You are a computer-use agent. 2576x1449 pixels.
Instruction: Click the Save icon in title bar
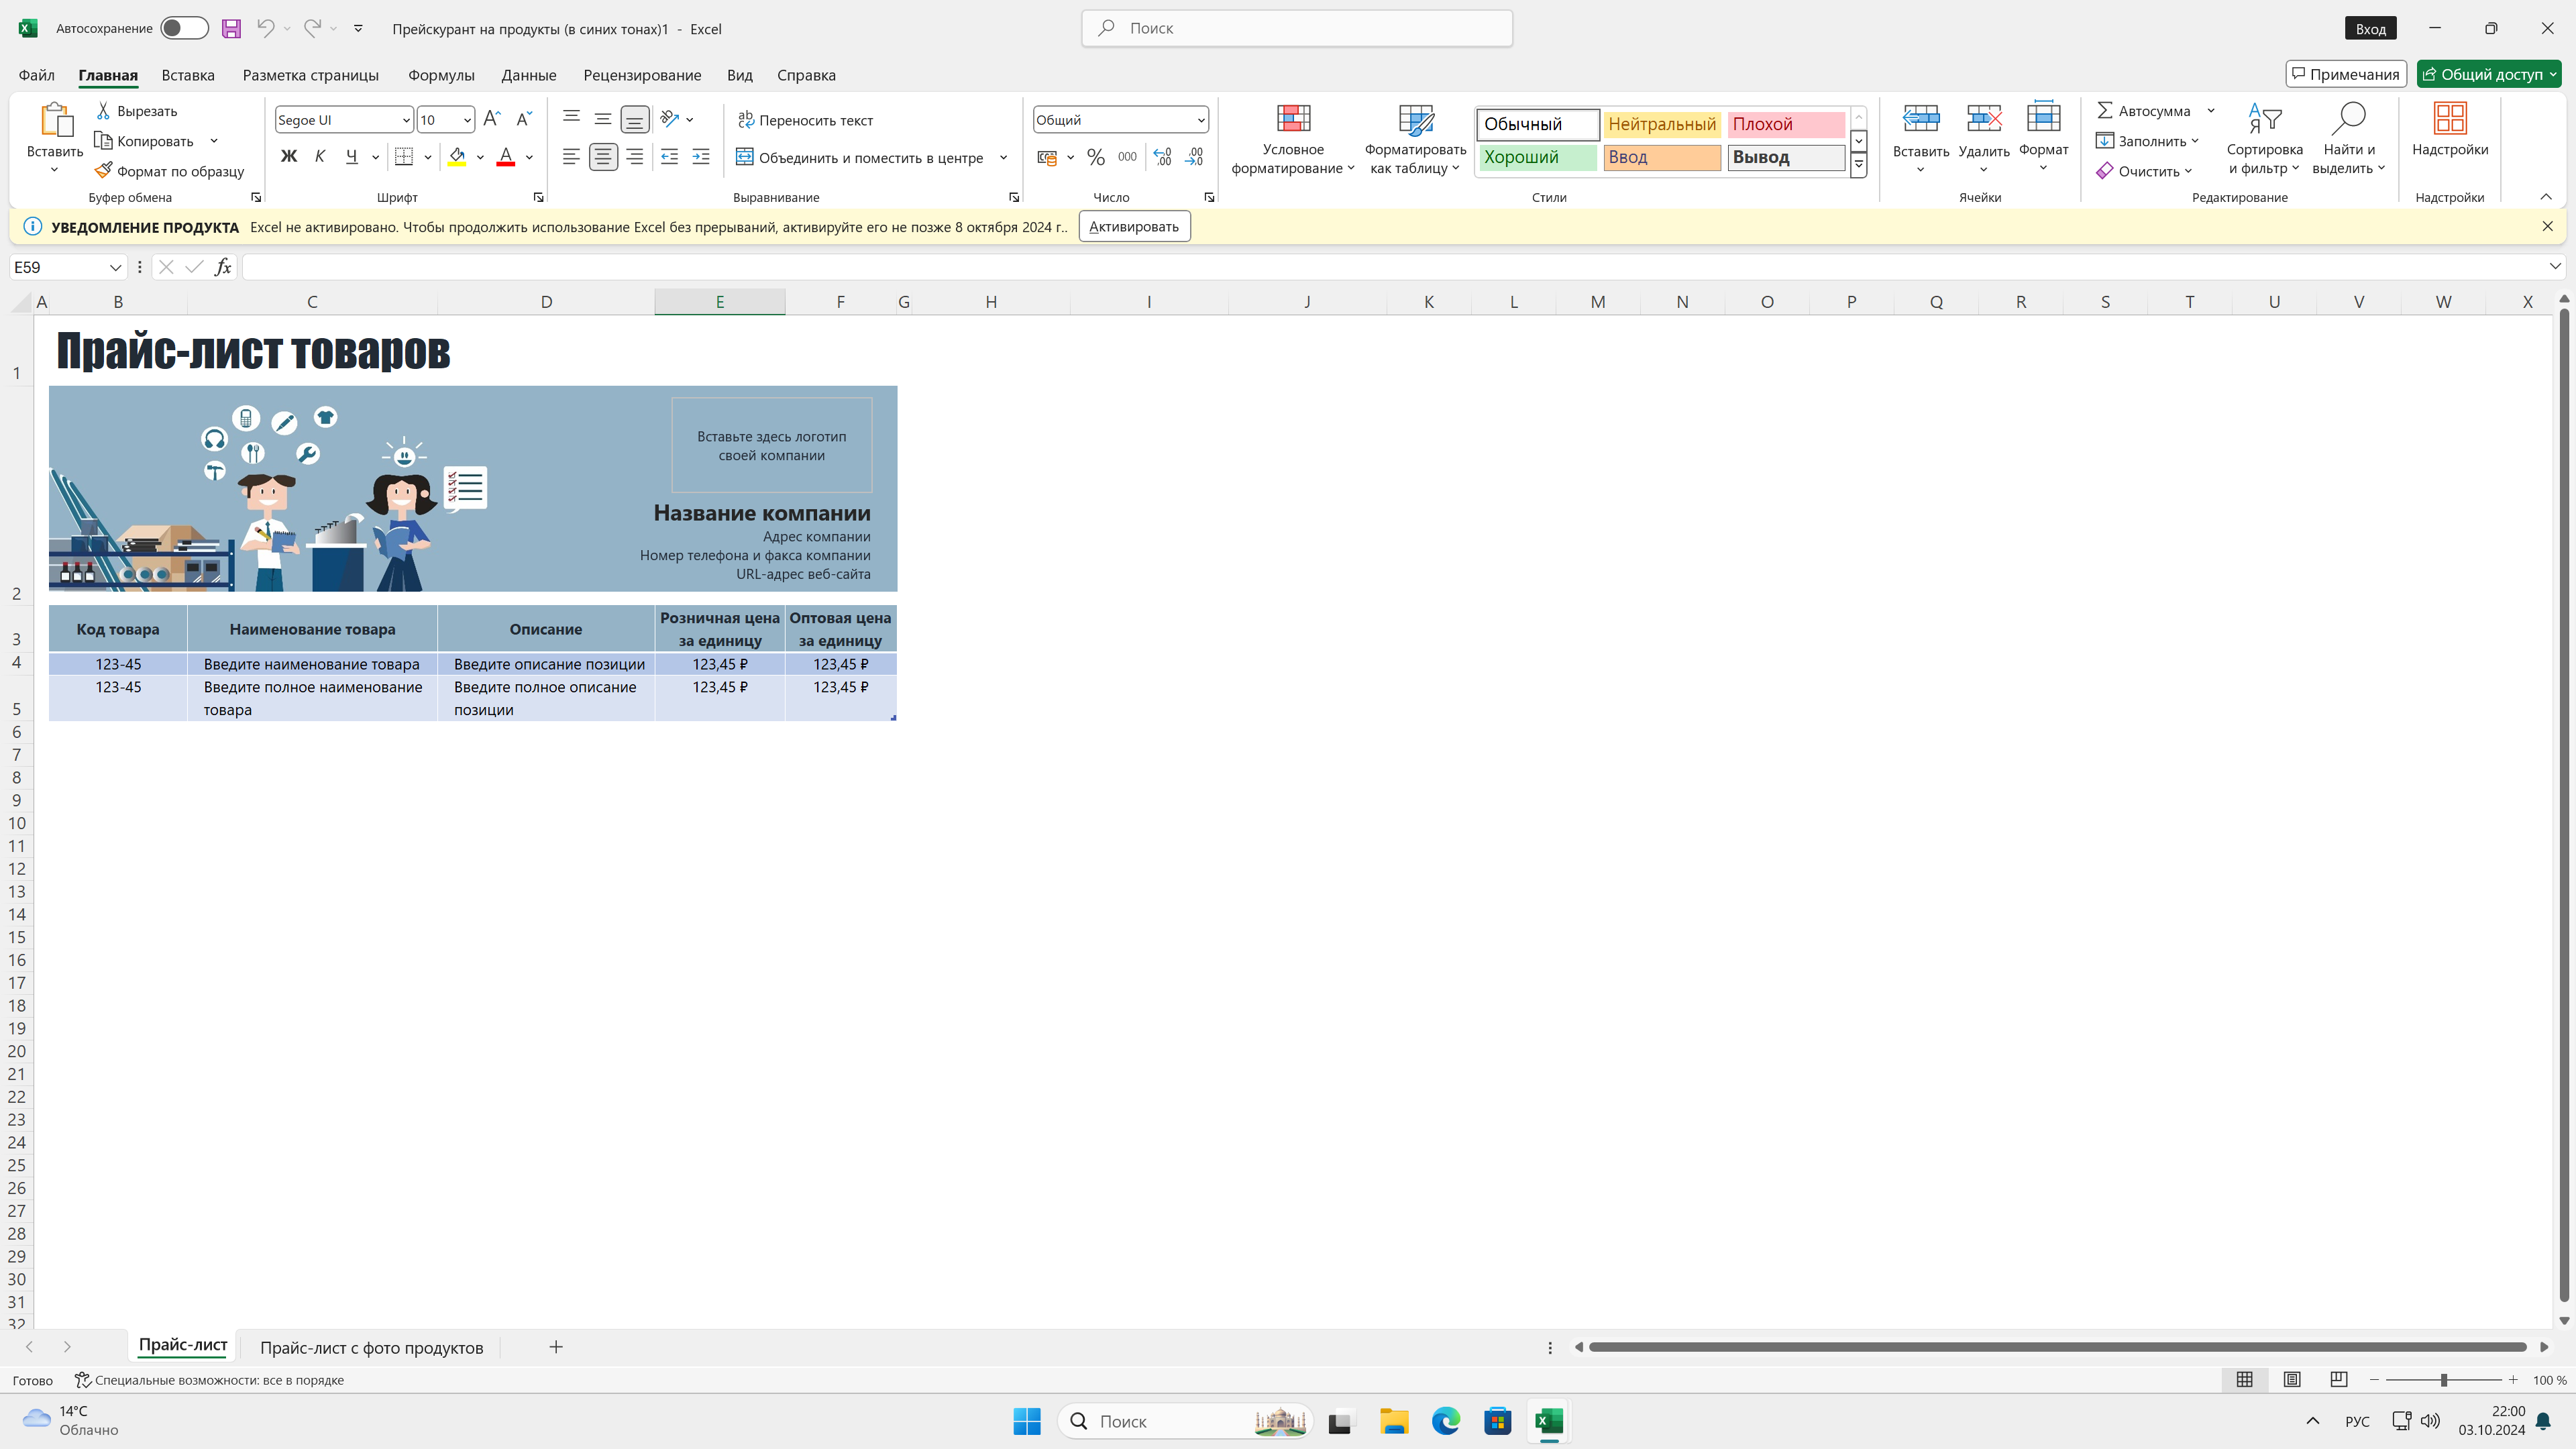pyautogui.click(x=231, y=28)
